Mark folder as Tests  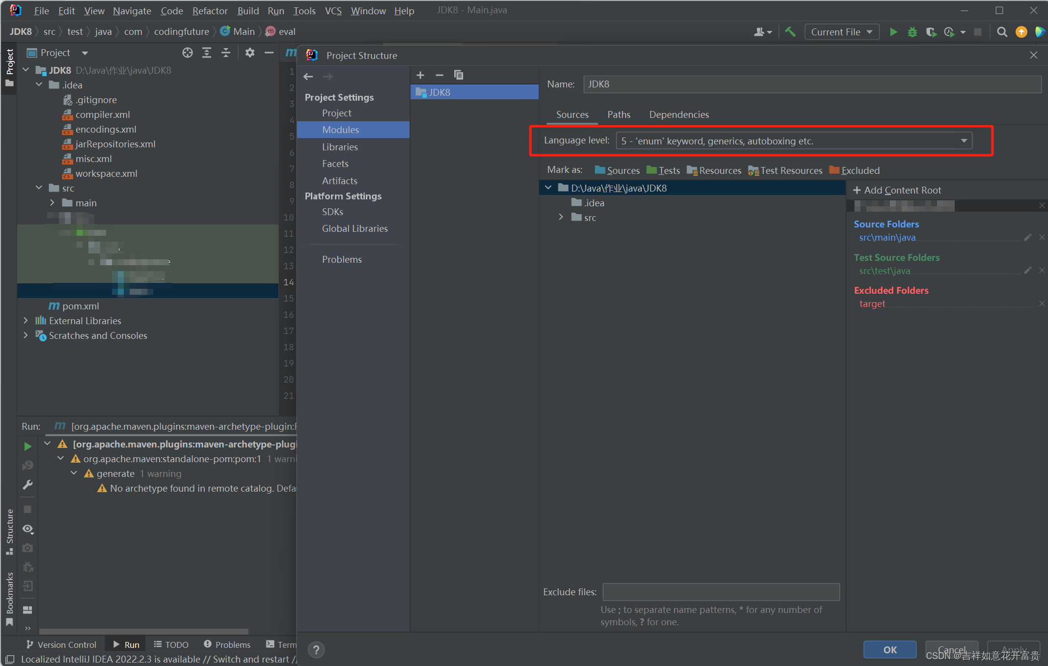click(663, 170)
